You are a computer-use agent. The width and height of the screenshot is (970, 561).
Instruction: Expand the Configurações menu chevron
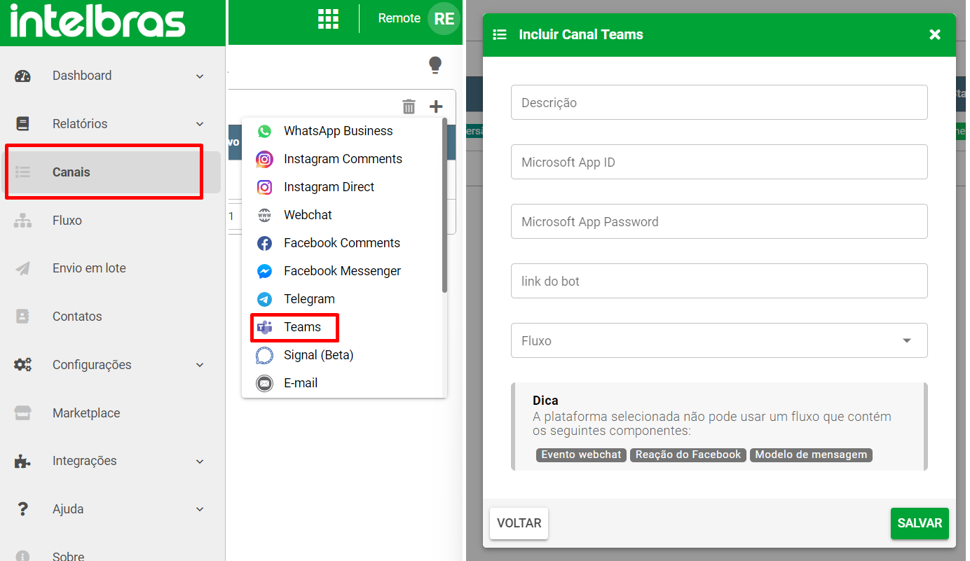200,365
